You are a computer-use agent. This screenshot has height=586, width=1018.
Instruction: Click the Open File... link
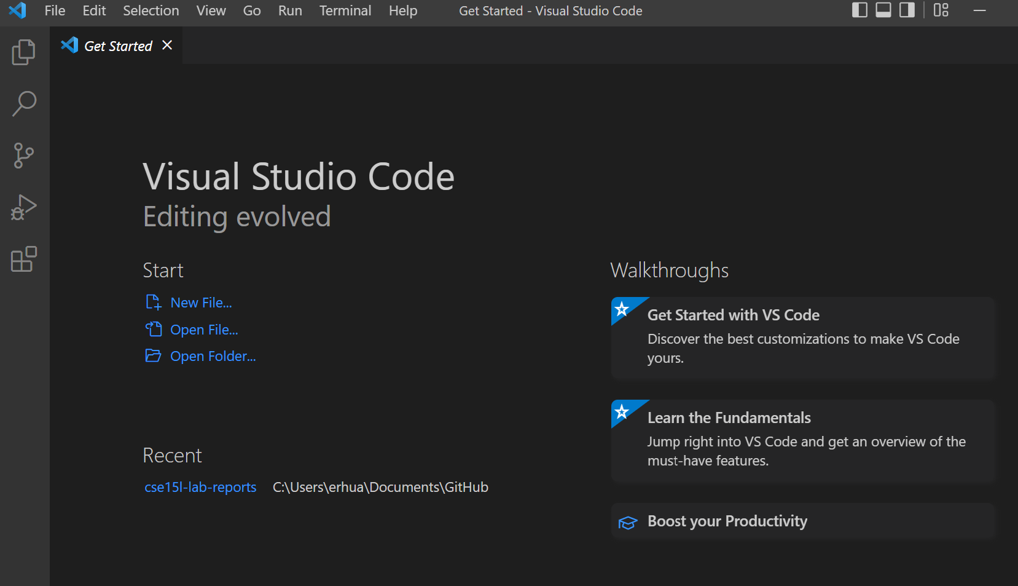pyautogui.click(x=204, y=330)
